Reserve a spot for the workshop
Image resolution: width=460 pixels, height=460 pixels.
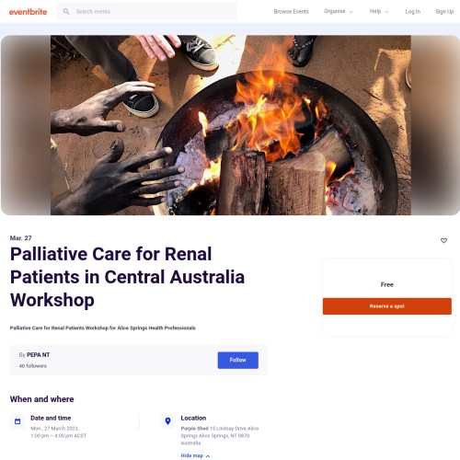click(x=387, y=306)
